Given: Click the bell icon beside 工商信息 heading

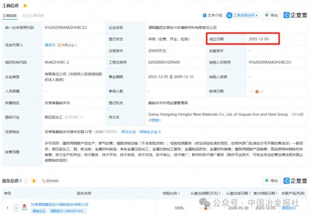Looking at the screenshot, I should tap(24, 5).
